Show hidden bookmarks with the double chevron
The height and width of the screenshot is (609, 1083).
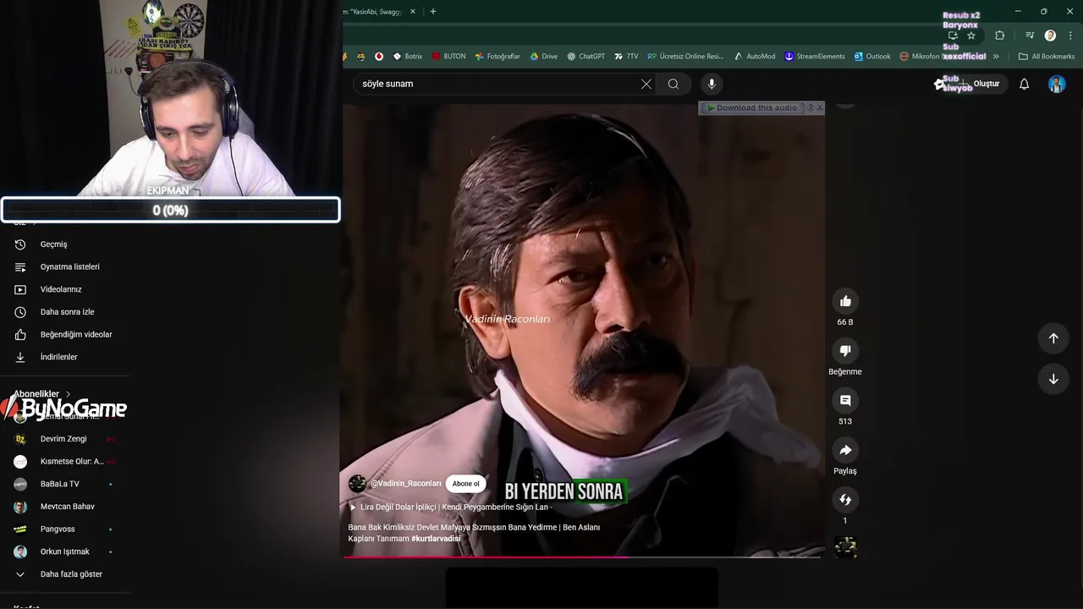tap(996, 57)
